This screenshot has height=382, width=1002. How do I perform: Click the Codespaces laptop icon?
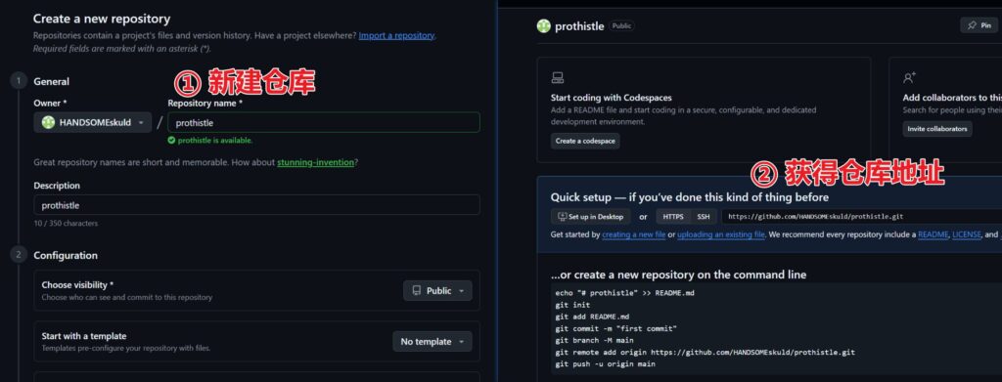[557, 78]
